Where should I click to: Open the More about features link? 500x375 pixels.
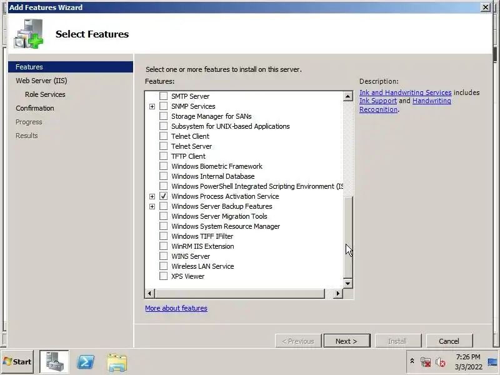(176, 308)
